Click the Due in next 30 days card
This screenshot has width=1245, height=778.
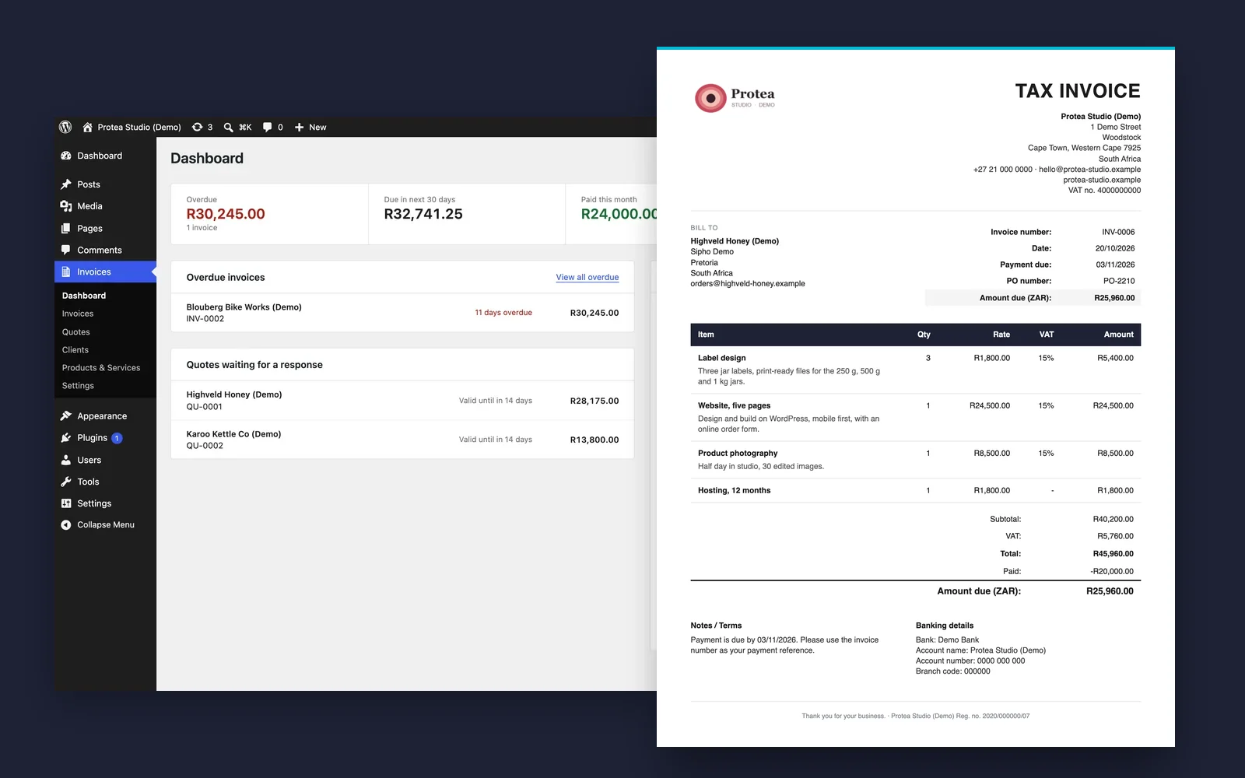click(467, 214)
